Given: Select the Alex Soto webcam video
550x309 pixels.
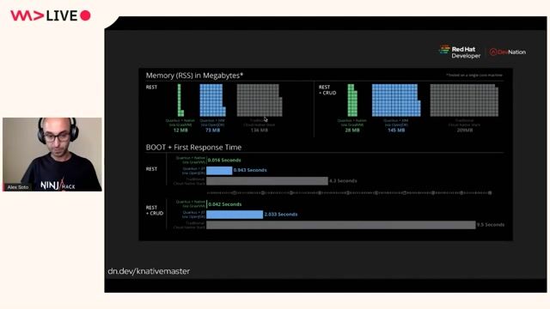Looking at the screenshot, I should coord(52,154).
